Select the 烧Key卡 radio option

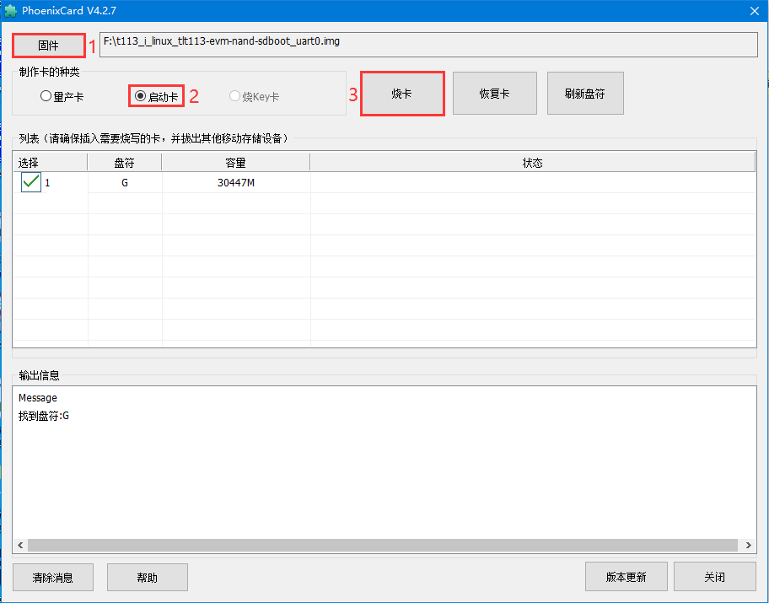pos(254,96)
